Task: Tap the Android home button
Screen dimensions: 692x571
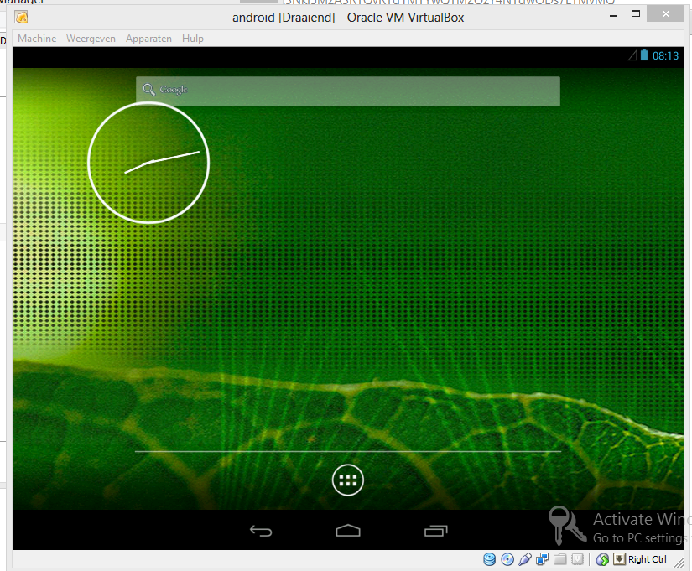Action: (348, 531)
